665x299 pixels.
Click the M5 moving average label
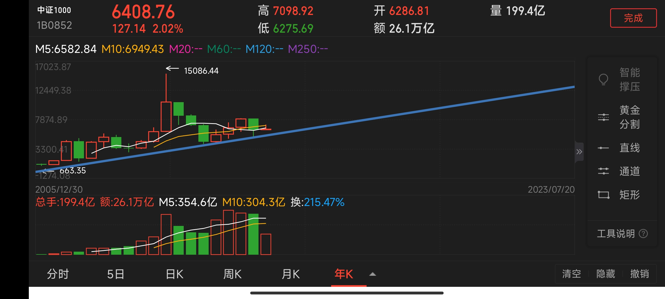point(66,49)
